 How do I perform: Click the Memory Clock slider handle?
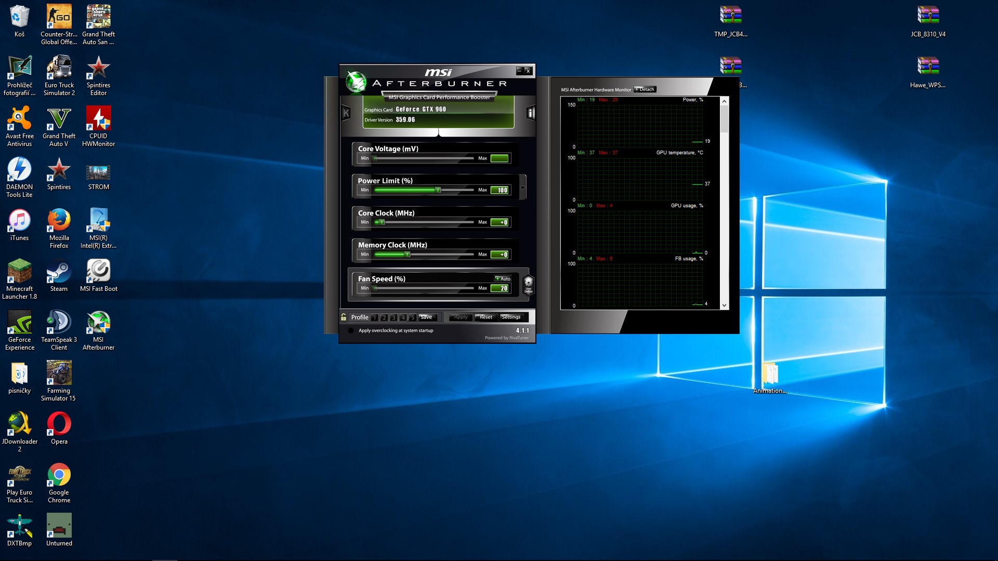408,255
